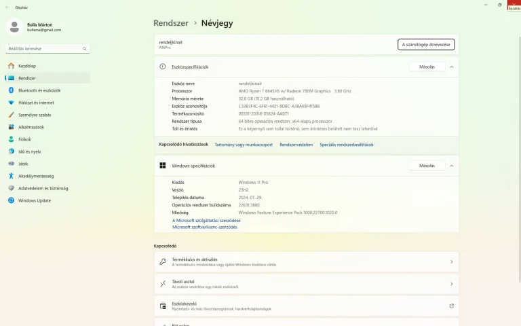Click the Kezdőlap home icon
This screenshot has height=326, width=521.
(12, 66)
